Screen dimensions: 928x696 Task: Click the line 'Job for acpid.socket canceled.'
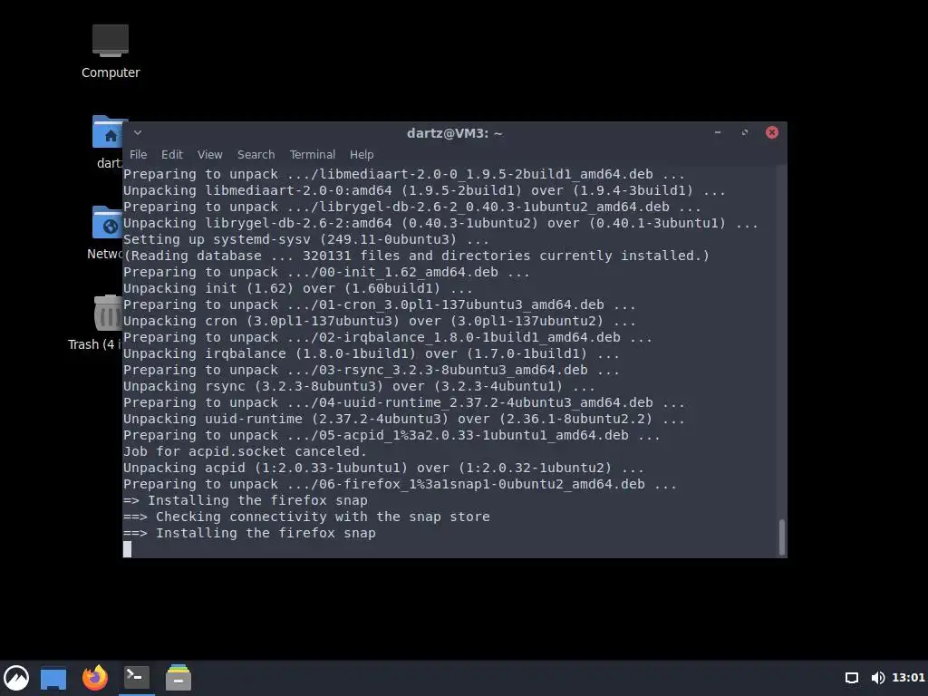coord(245,451)
